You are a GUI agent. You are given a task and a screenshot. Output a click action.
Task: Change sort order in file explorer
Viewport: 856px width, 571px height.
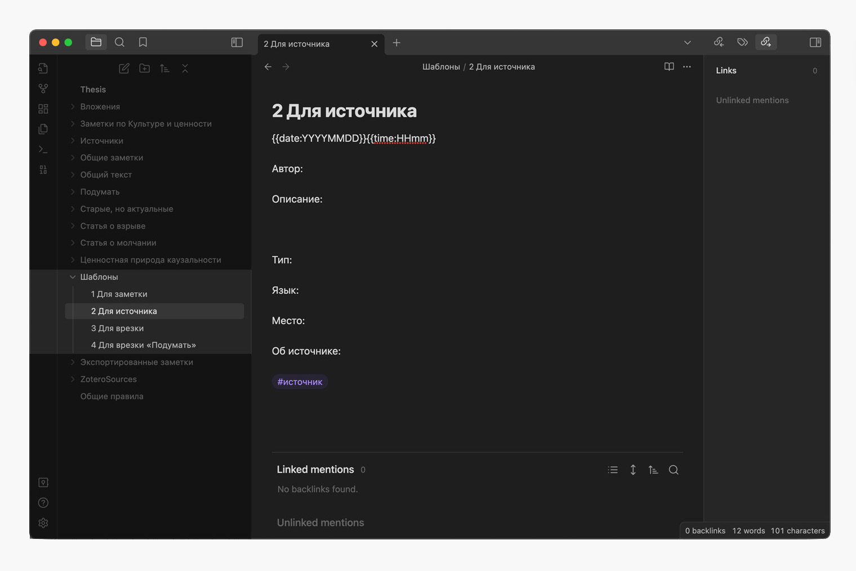pyautogui.click(x=164, y=68)
